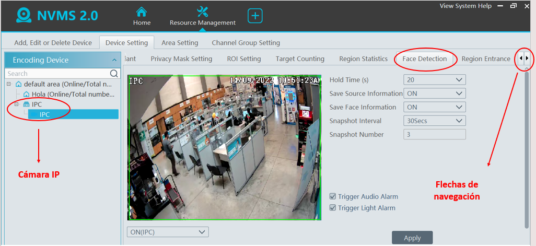Click the NVMS 2.0 camera logo
The image size is (536, 246).
click(x=22, y=16)
